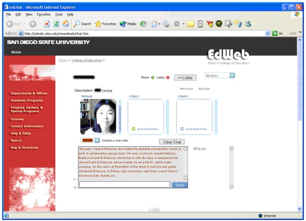
Task: Follow the SDSU breadcrumb link
Action: (x=63, y=60)
